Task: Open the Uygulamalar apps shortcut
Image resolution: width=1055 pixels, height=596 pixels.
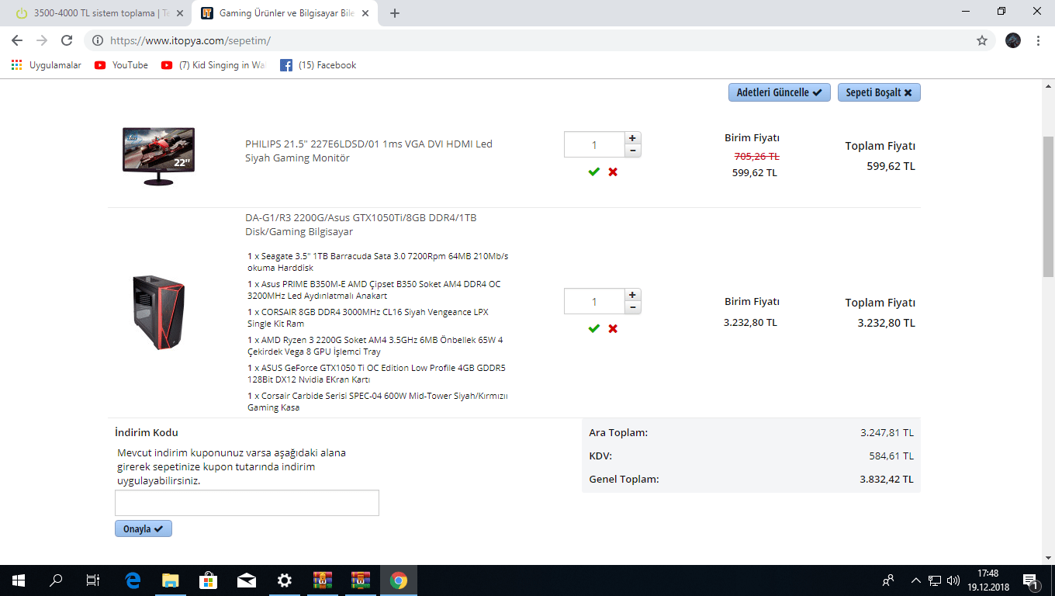Action: click(x=47, y=65)
